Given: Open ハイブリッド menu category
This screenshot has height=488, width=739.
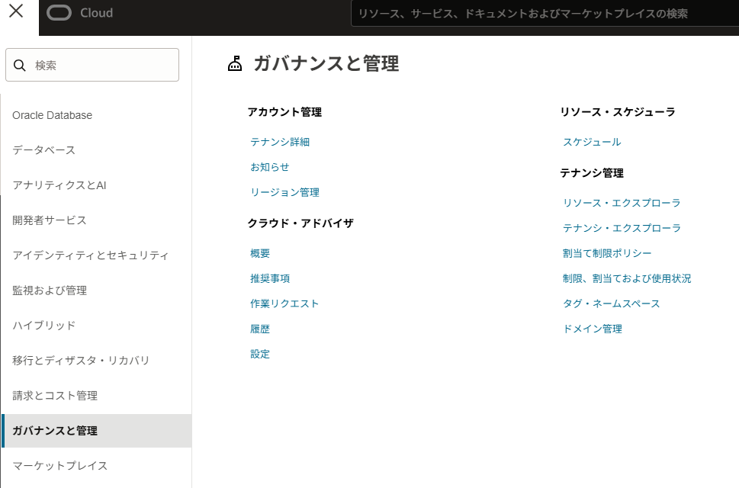Looking at the screenshot, I should [x=43, y=326].
